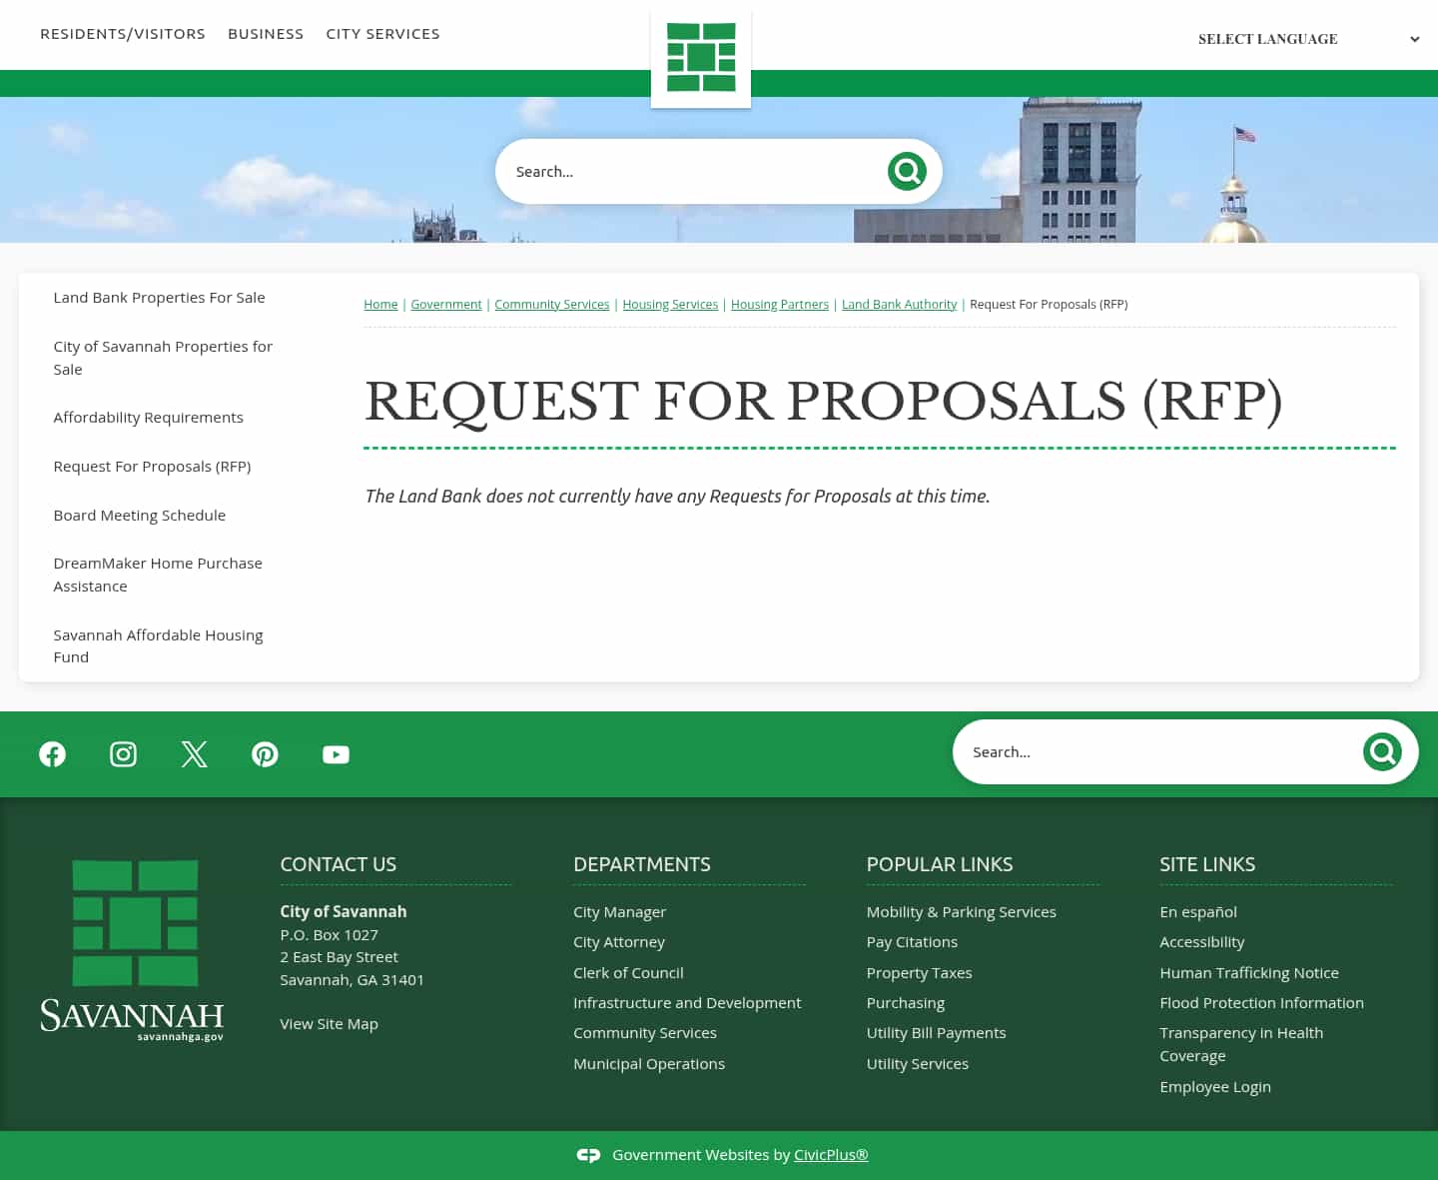This screenshot has height=1180, width=1438.
Task: Expand the Select Language dropdown
Action: point(1308,39)
